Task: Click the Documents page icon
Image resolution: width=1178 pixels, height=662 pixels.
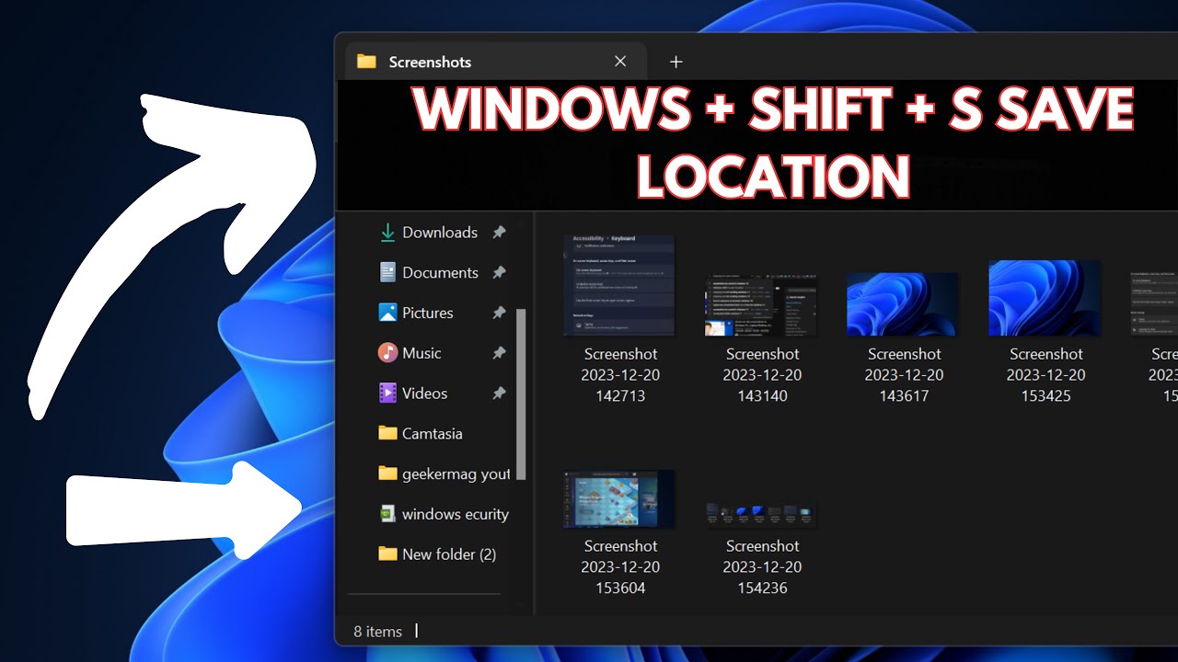Action: [387, 273]
